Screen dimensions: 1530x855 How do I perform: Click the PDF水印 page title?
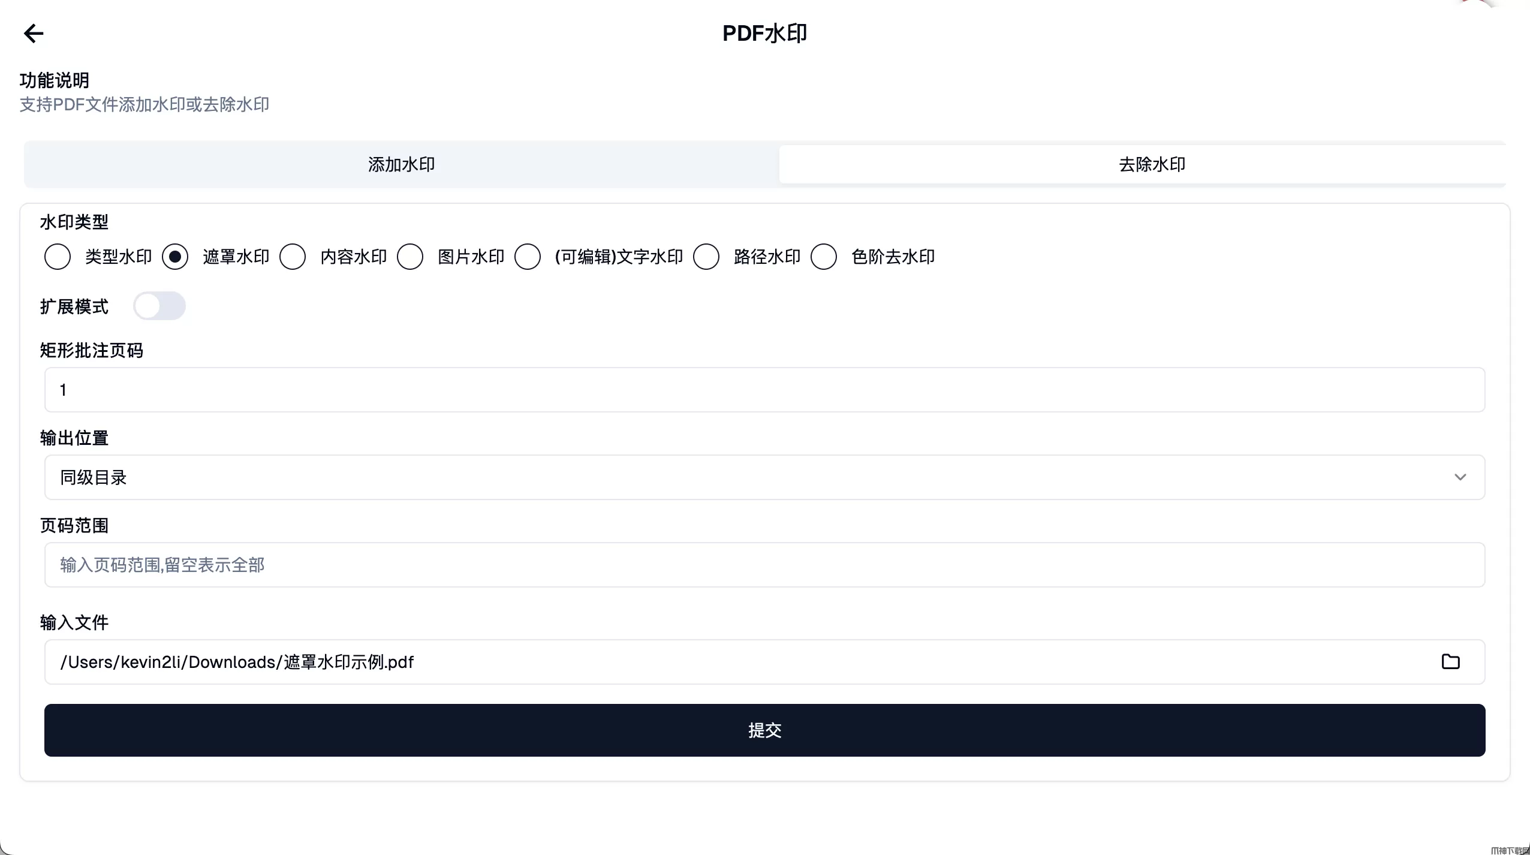tap(764, 34)
